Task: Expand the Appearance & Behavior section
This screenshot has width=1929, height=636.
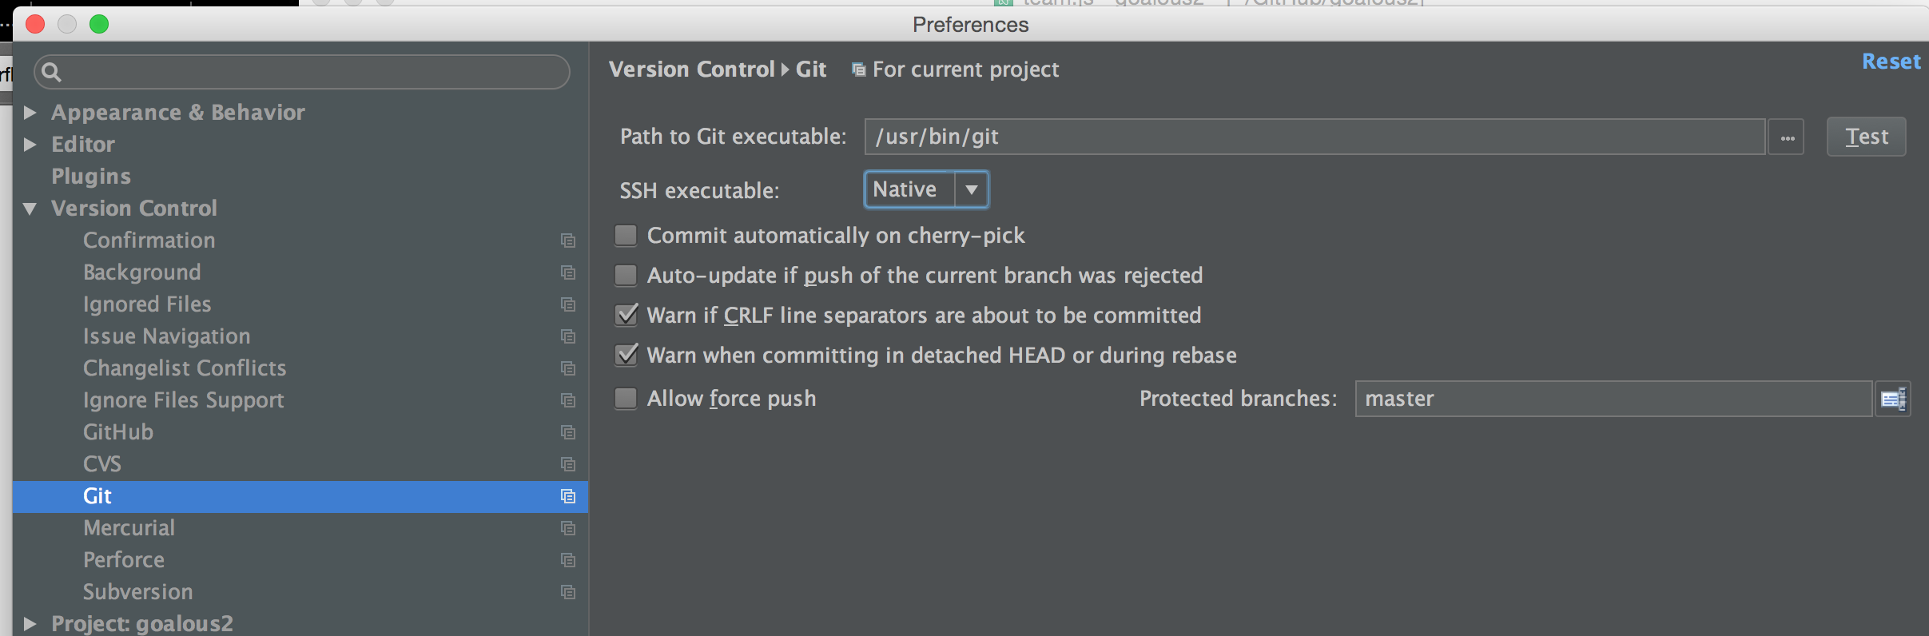Action: point(30,112)
